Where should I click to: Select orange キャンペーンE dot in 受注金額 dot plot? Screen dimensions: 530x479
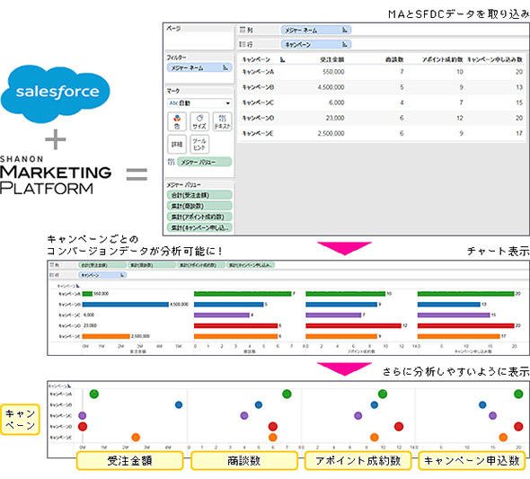pos(136,438)
